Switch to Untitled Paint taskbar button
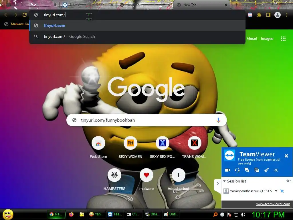 (171, 214)
